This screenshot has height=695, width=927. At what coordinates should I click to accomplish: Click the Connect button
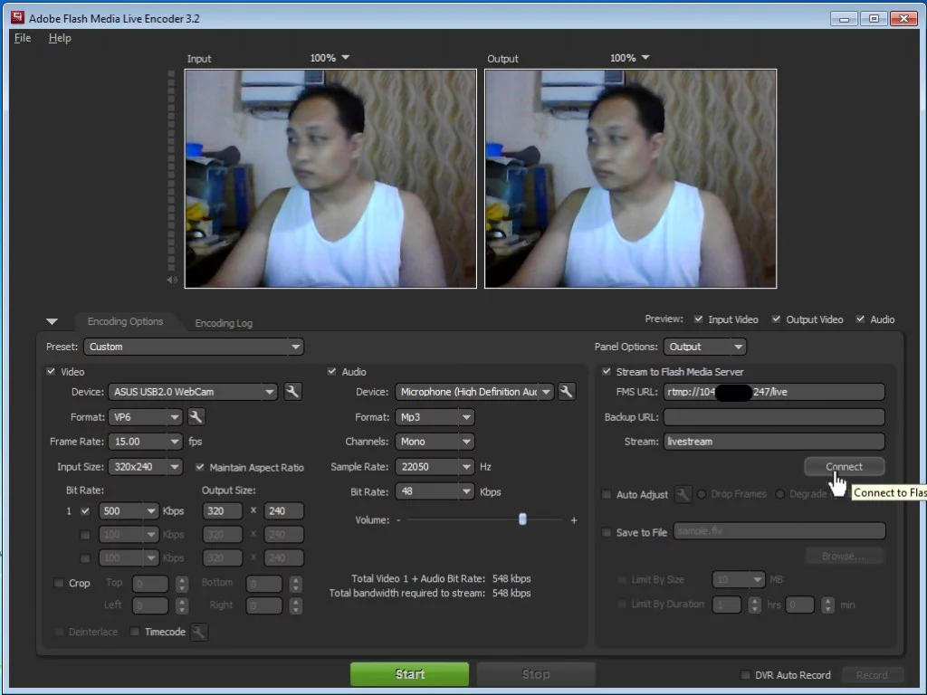click(x=845, y=467)
